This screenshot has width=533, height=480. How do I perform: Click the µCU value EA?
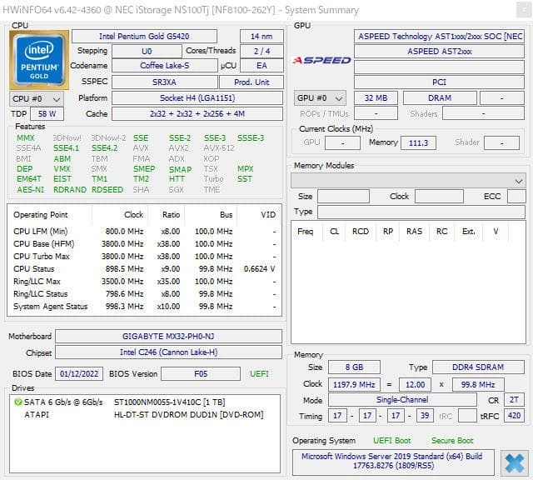pos(262,66)
